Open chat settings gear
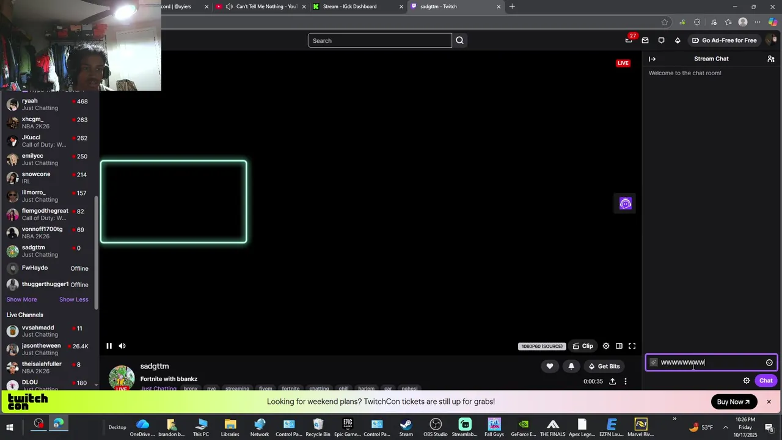This screenshot has width=782, height=440. pos(746,380)
